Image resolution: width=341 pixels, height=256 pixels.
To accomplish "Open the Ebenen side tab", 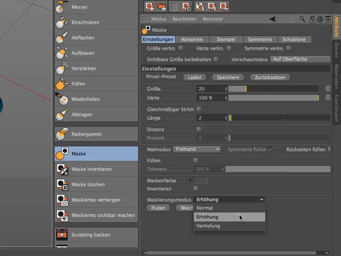I will [337, 50].
